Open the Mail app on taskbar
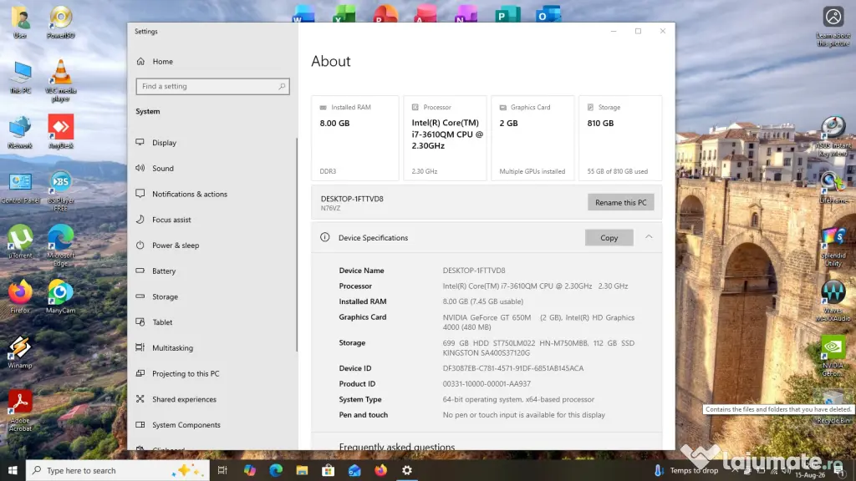 tap(354, 470)
